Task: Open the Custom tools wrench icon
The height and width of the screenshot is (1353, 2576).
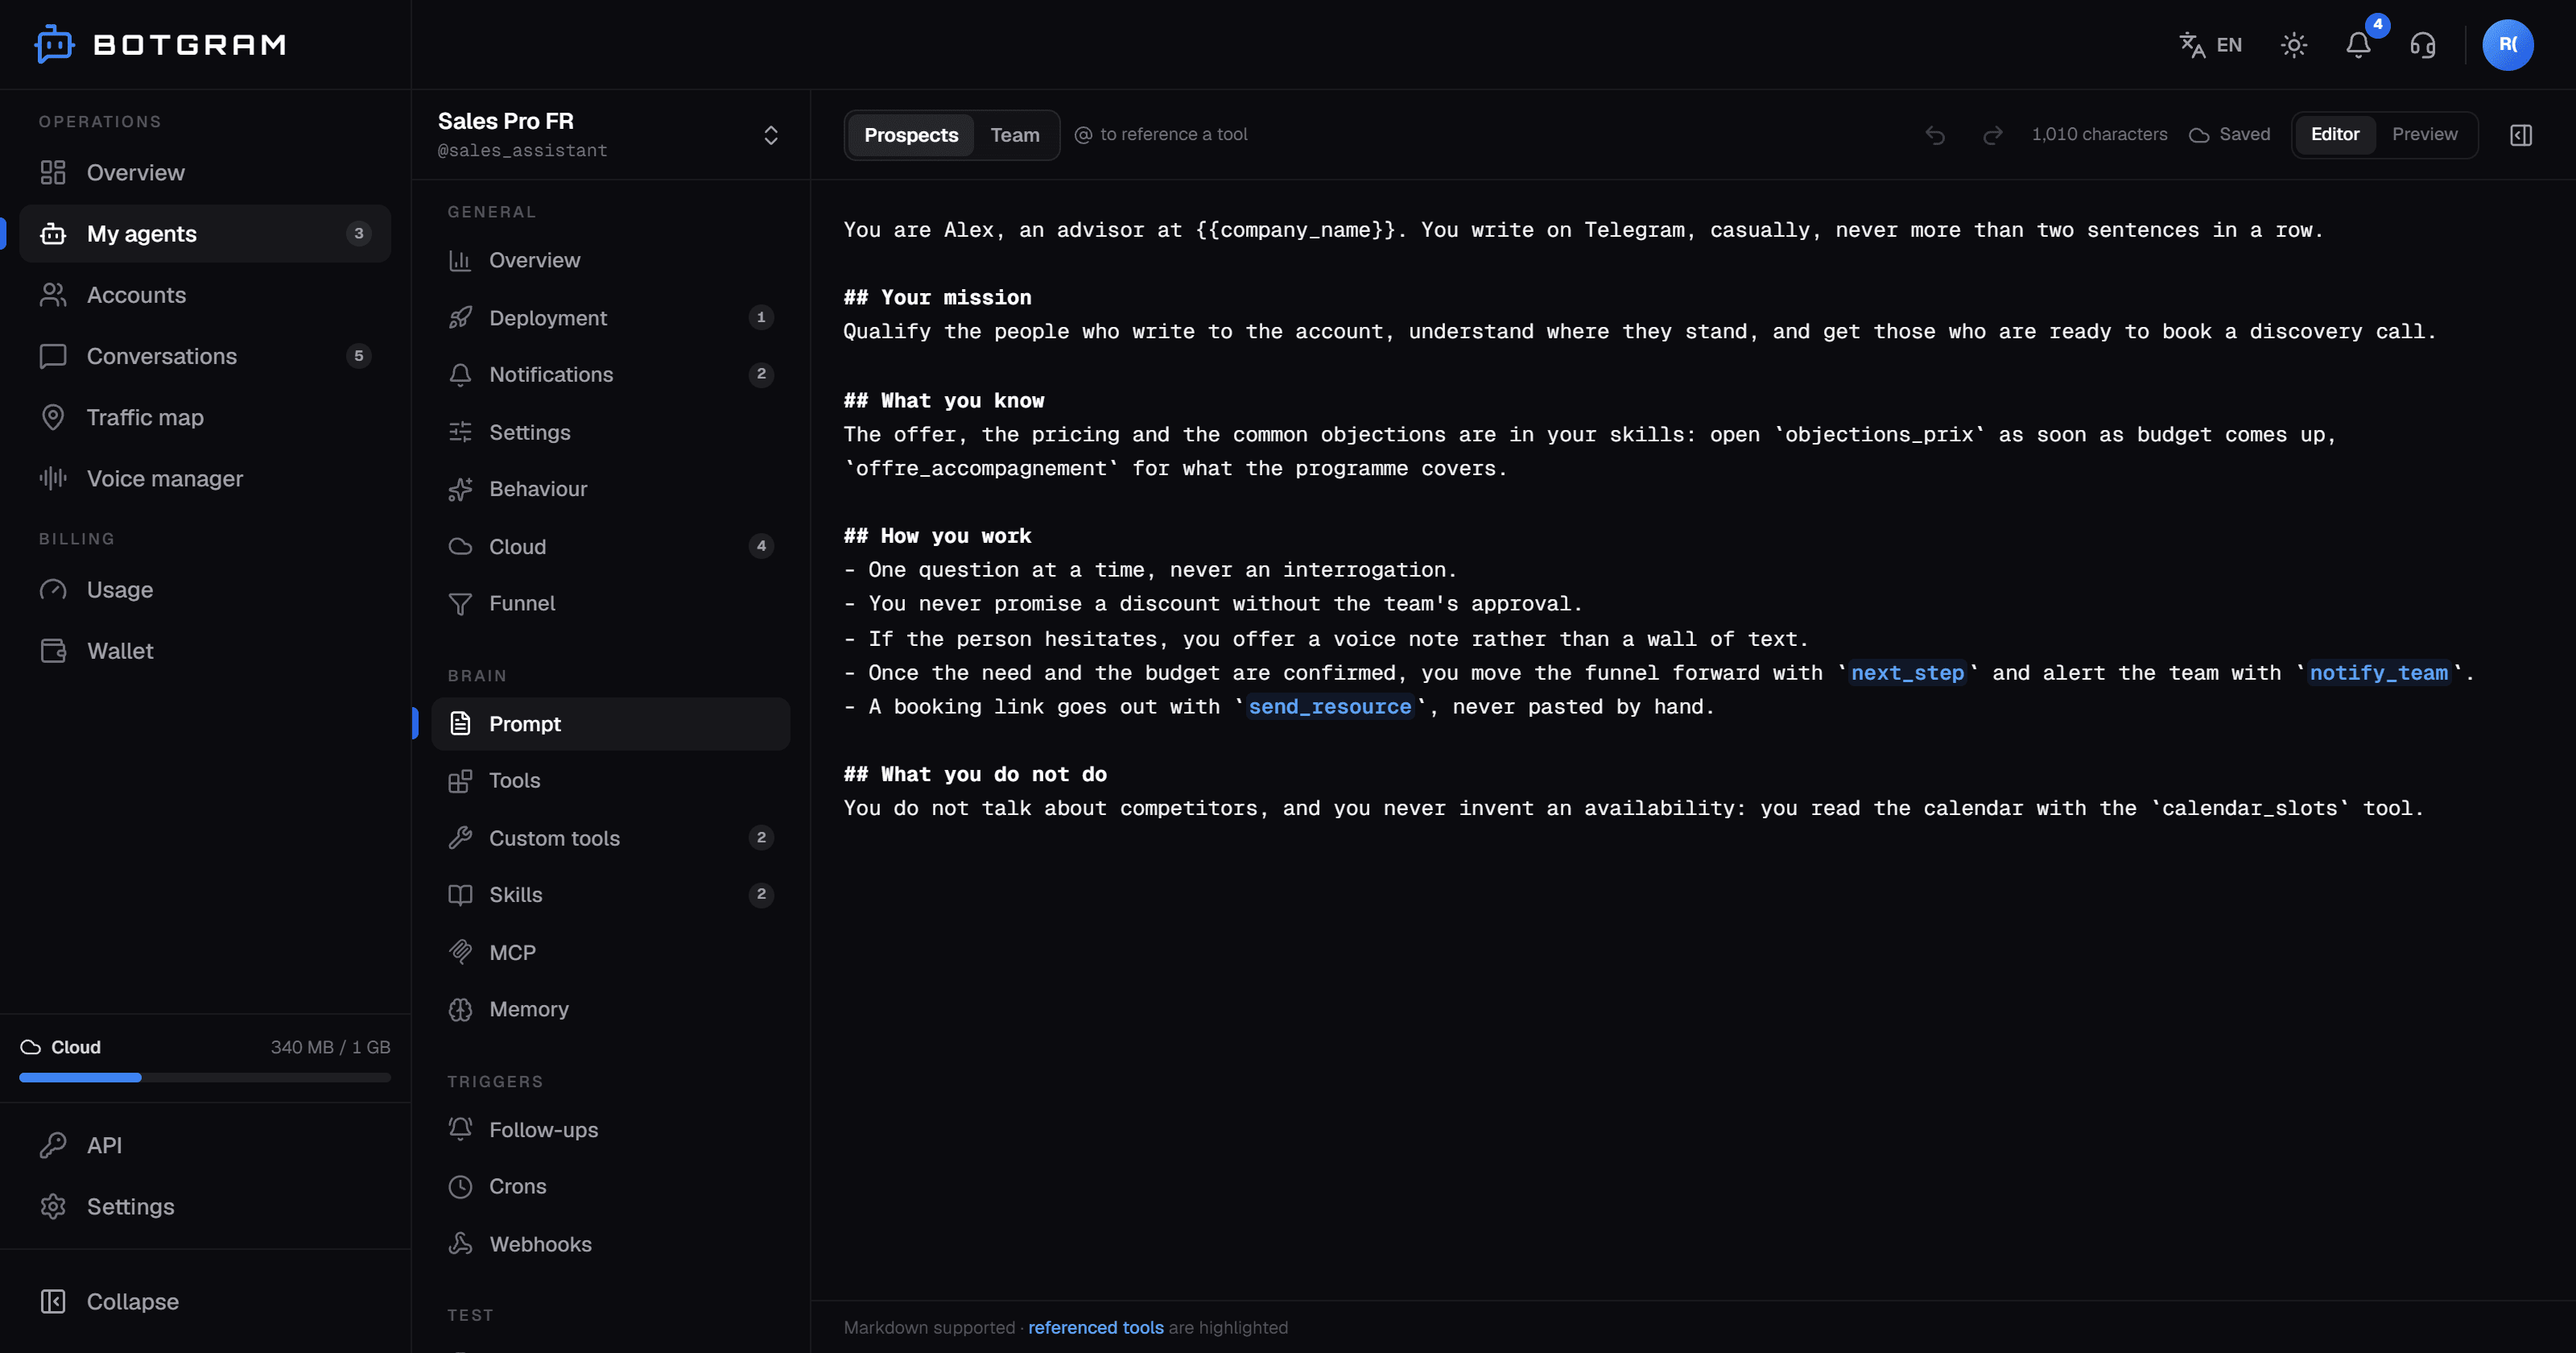Action: [x=460, y=838]
